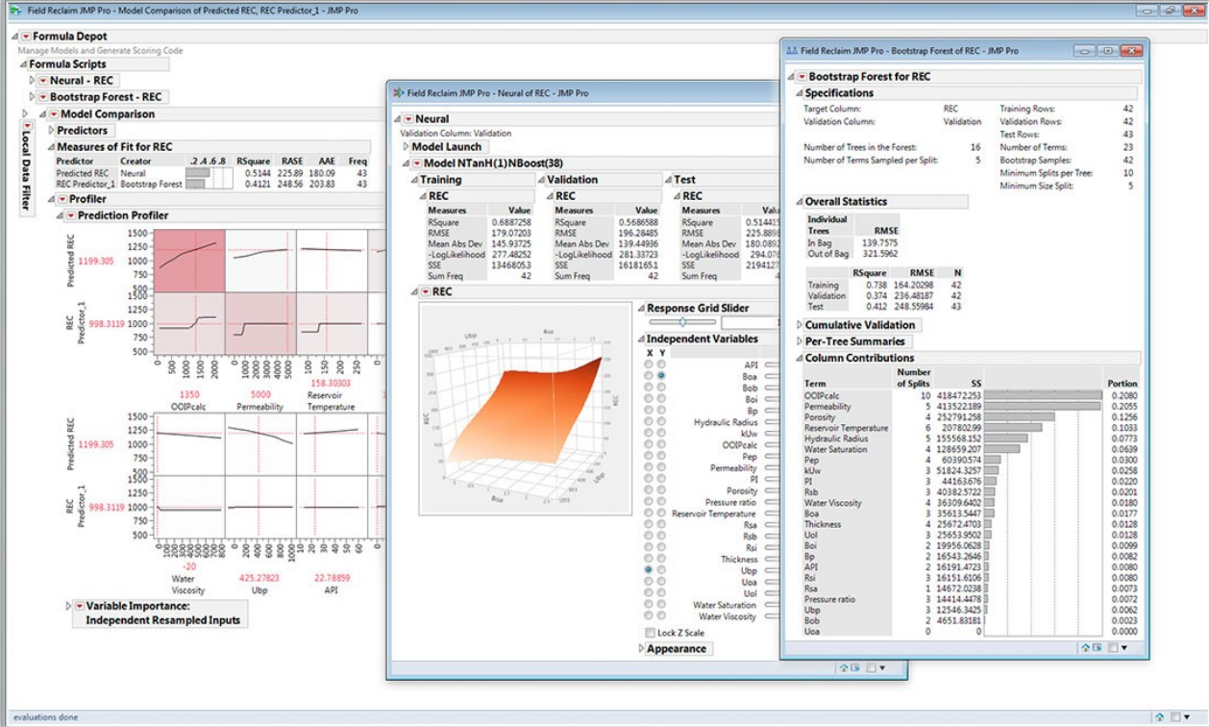Expand the Appearance section
Screen dimensions: 1209x727
tap(641, 649)
